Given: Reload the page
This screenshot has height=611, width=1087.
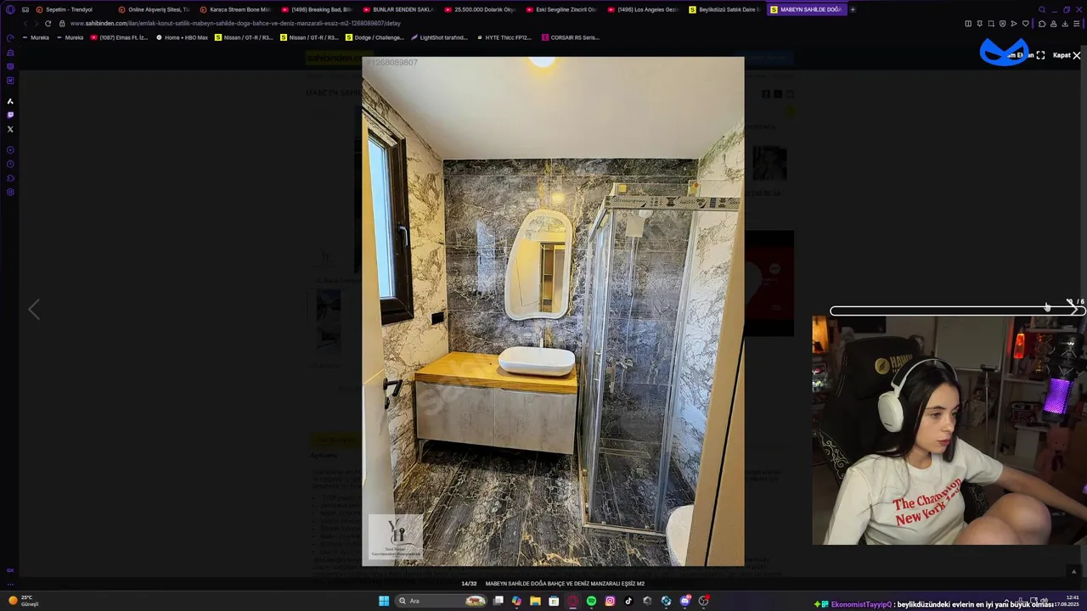Looking at the screenshot, I should click(48, 23).
